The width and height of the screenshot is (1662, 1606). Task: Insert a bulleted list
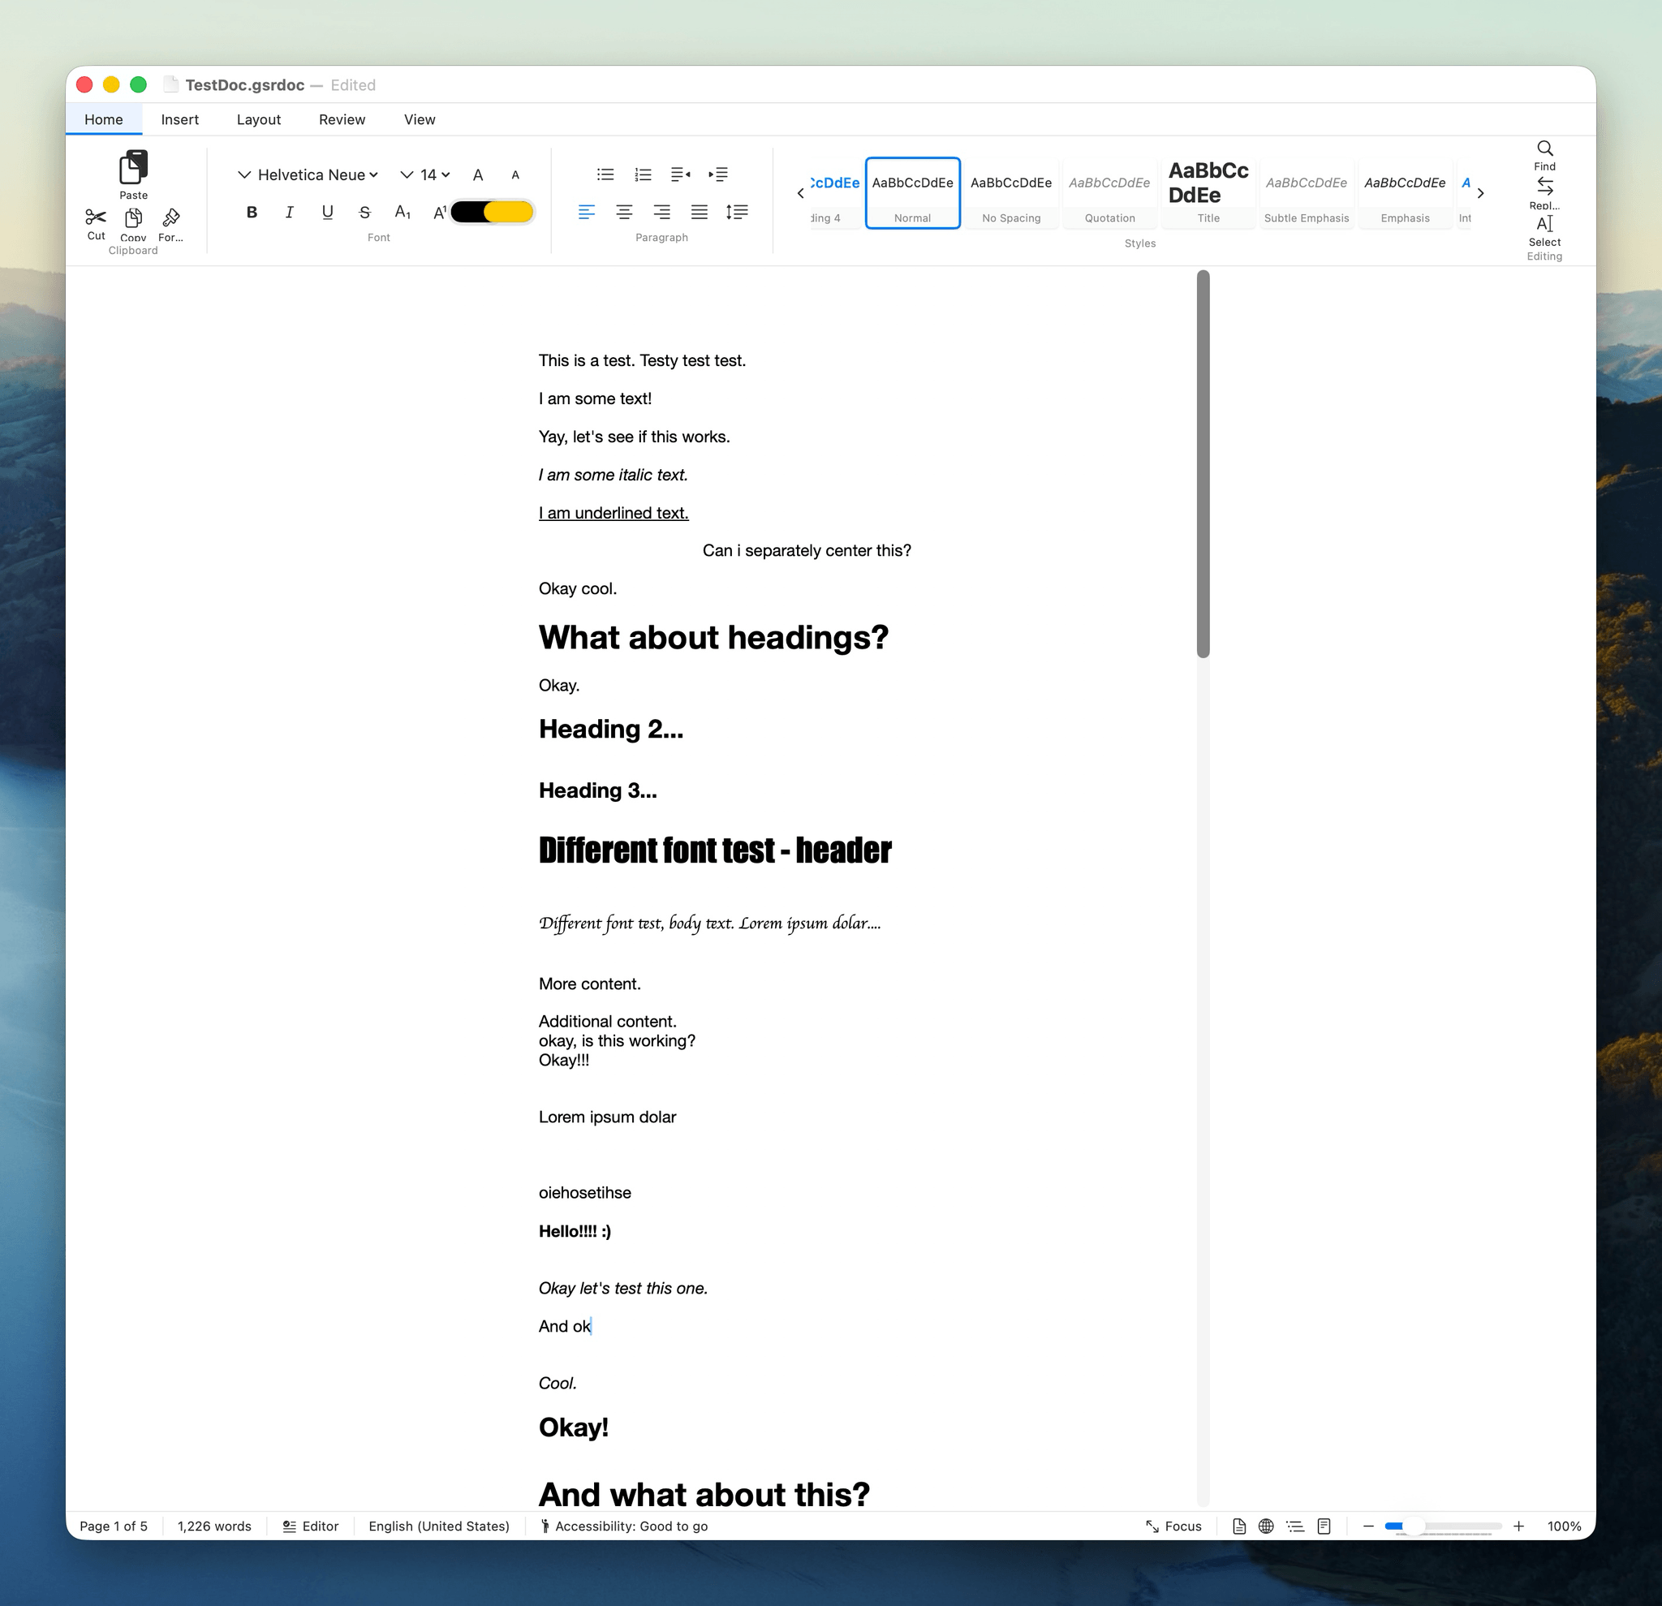click(605, 174)
